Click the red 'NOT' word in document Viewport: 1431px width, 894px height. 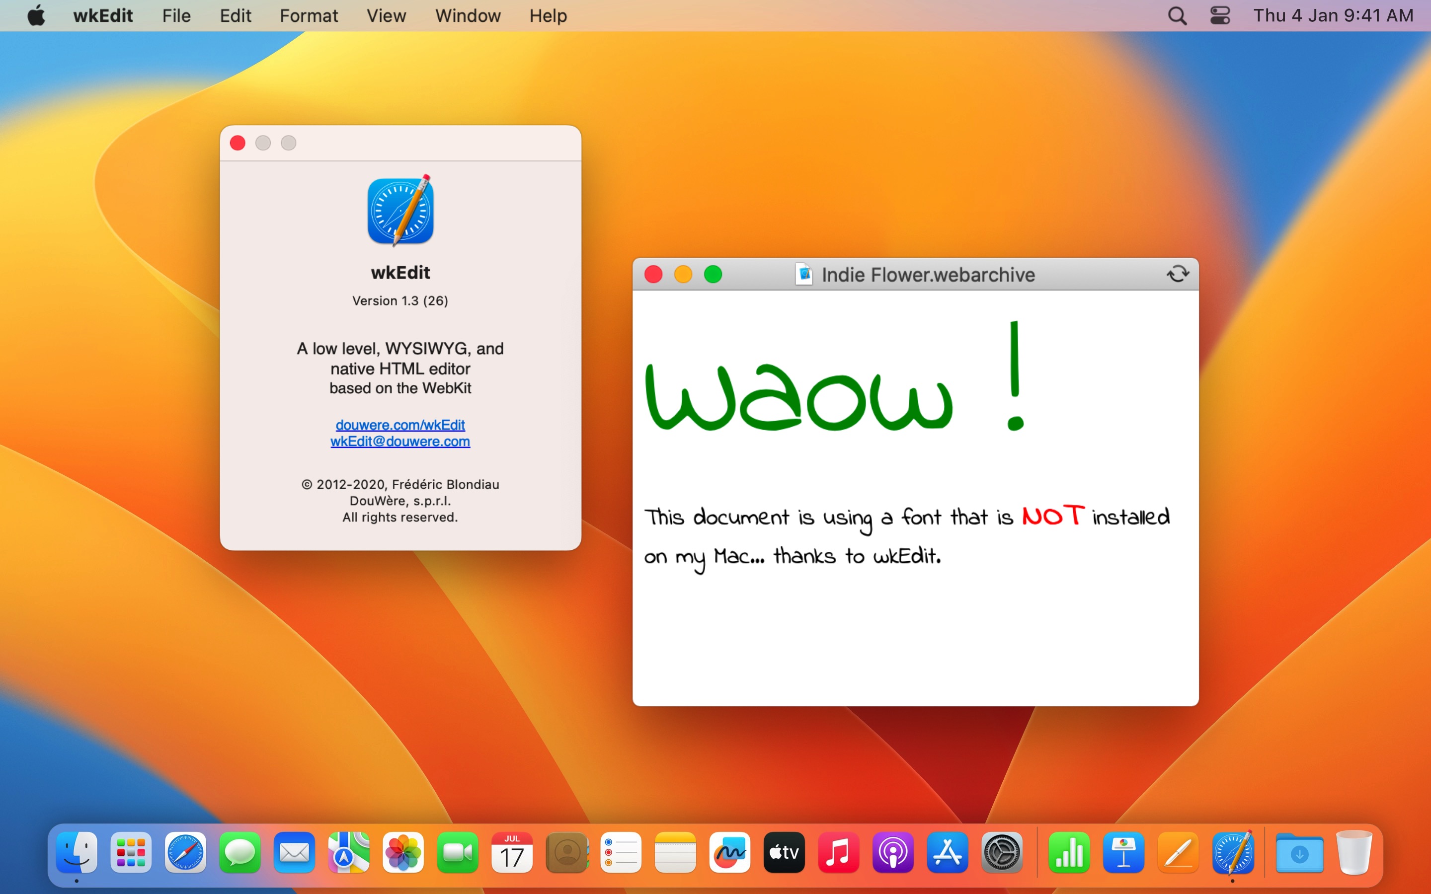[x=1053, y=516]
